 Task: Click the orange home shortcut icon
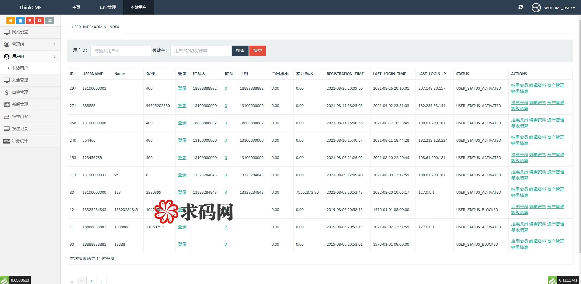[x=11, y=21]
